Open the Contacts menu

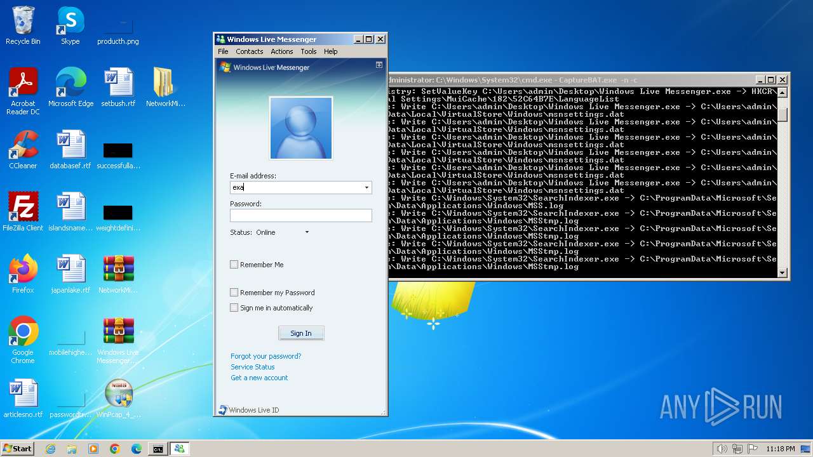coord(249,51)
